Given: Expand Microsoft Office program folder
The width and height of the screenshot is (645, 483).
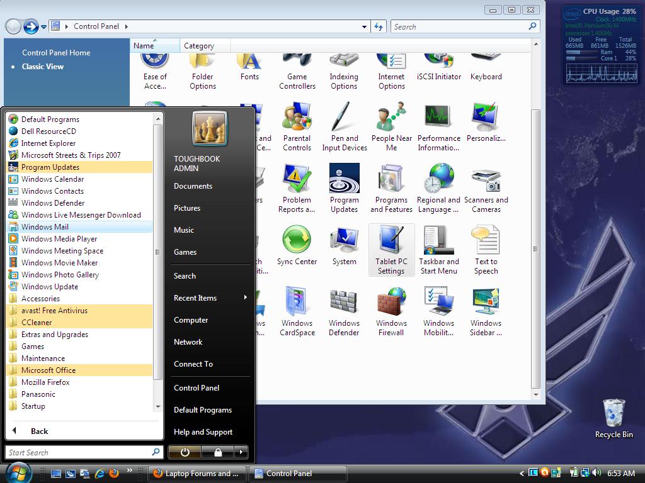Looking at the screenshot, I should tap(80, 370).
